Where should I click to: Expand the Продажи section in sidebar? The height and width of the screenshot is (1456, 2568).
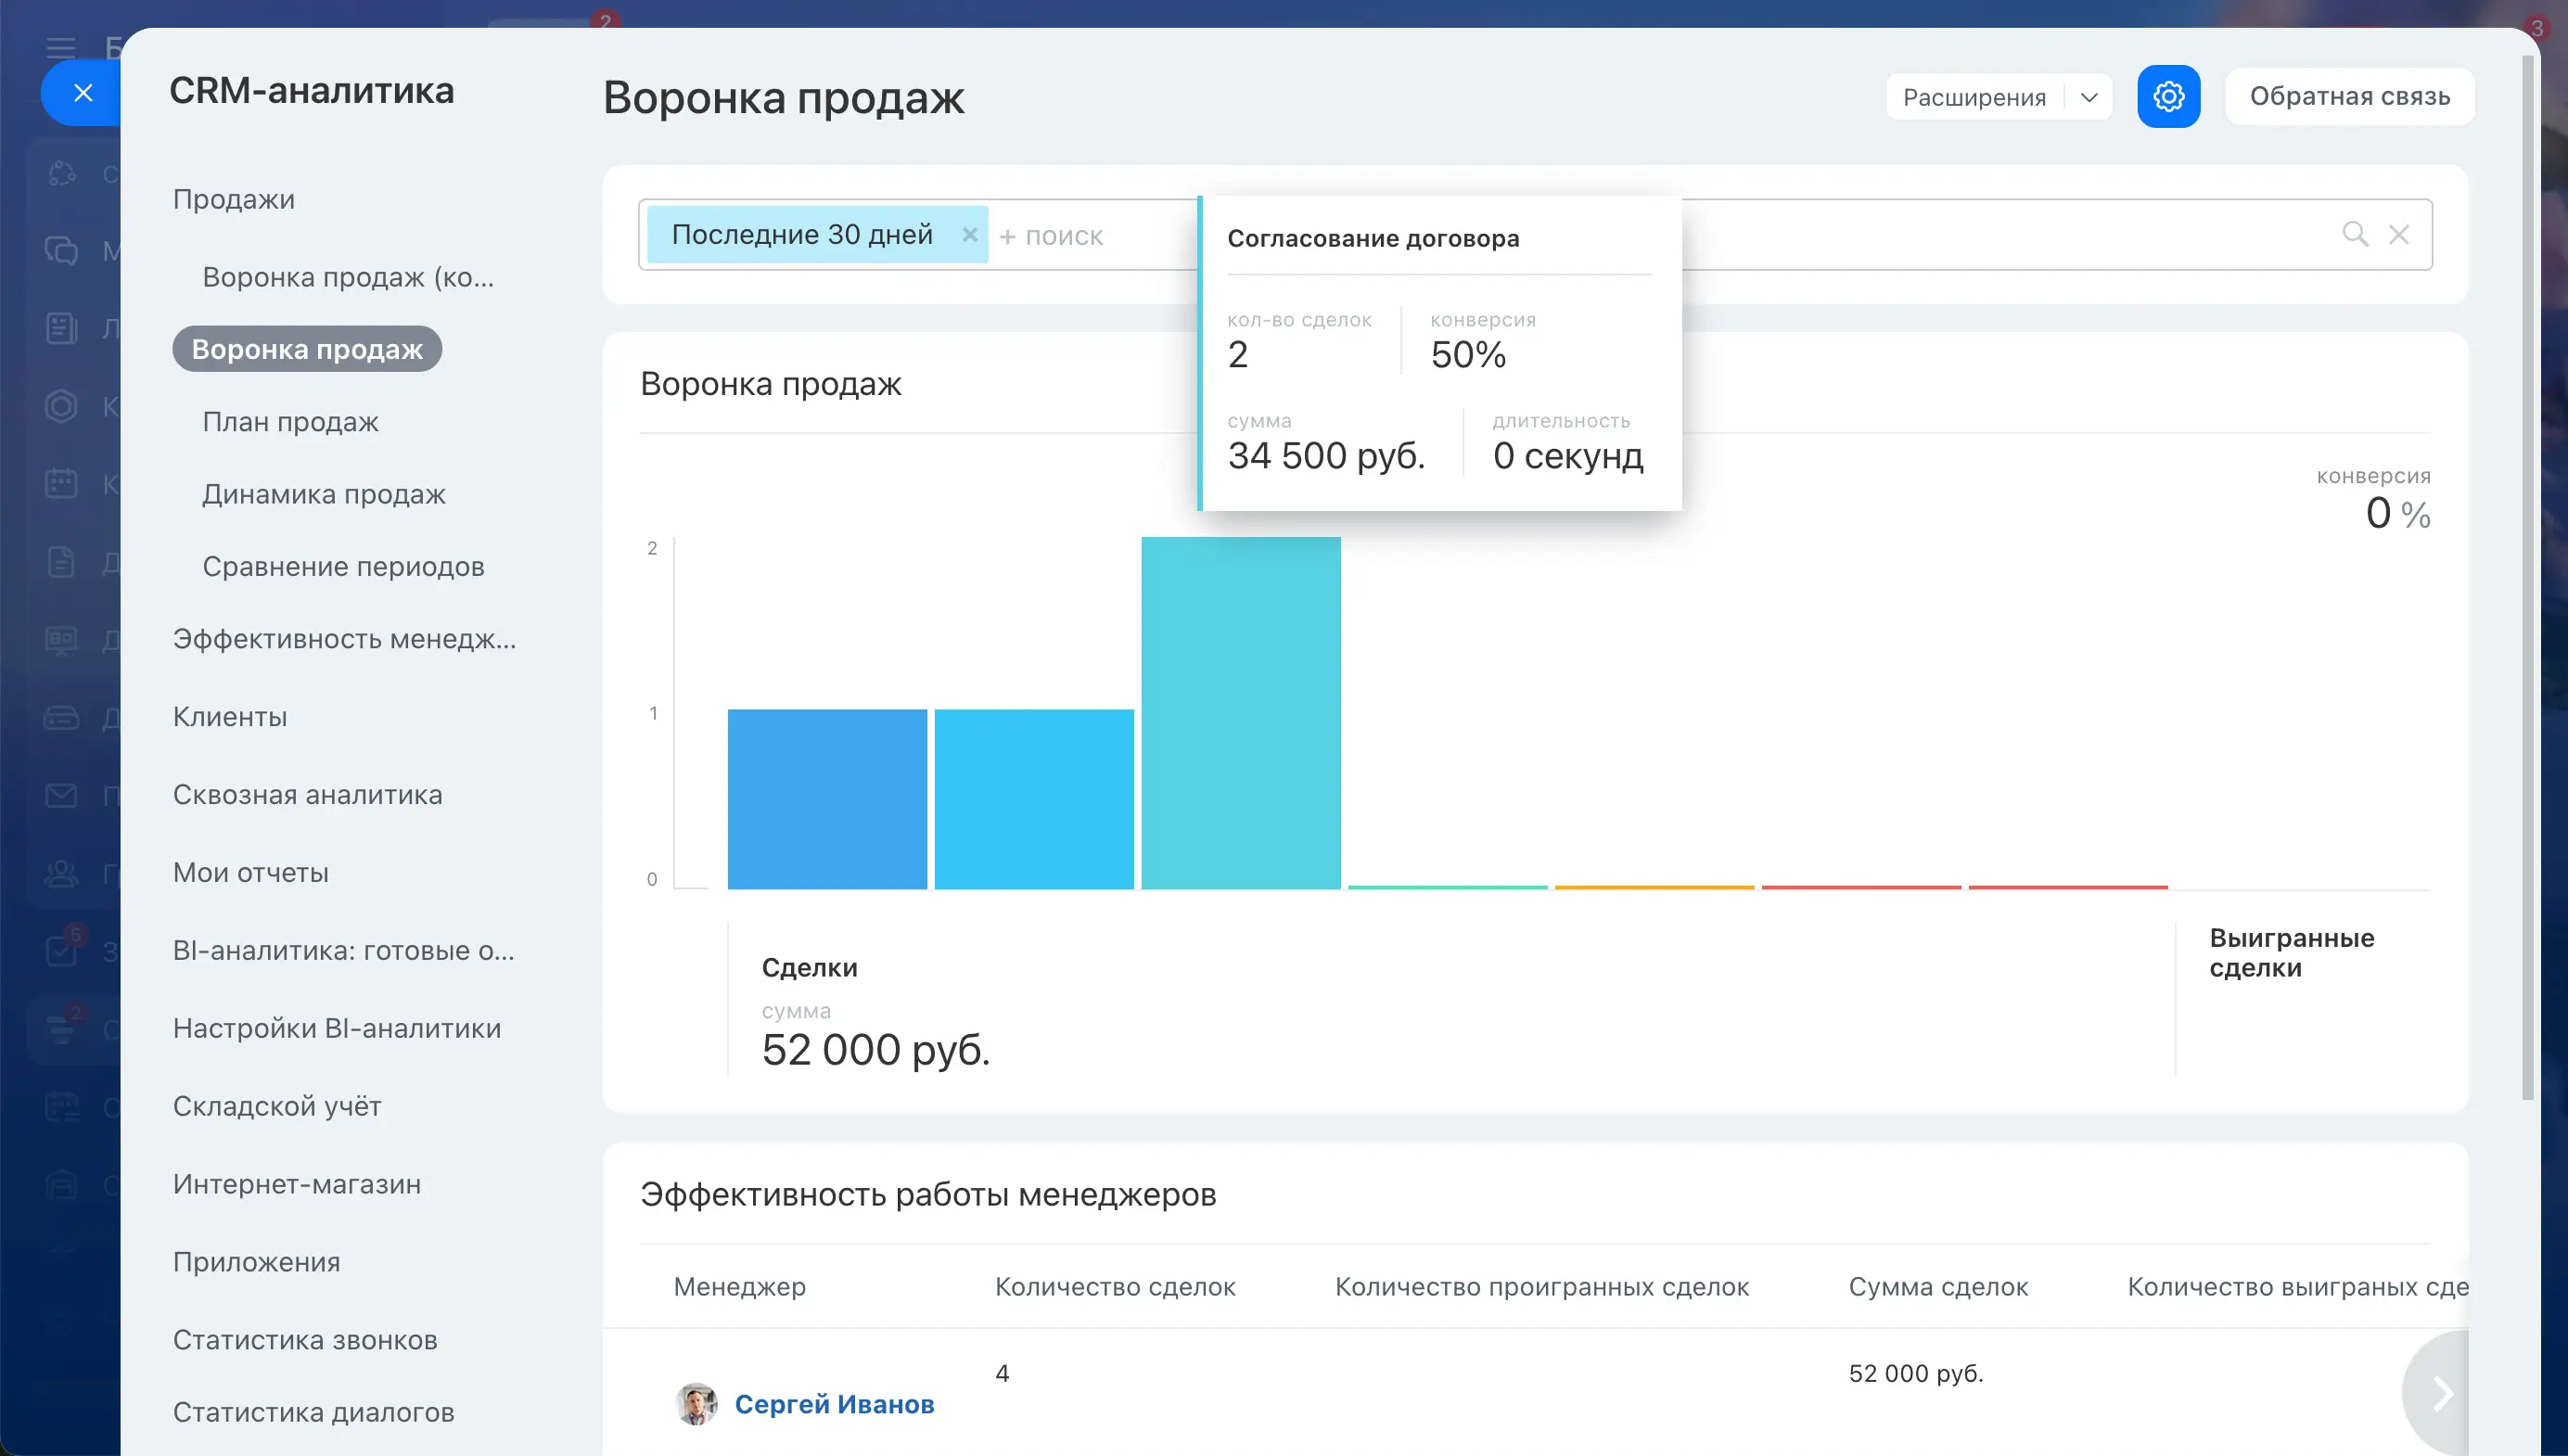tap(233, 199)
